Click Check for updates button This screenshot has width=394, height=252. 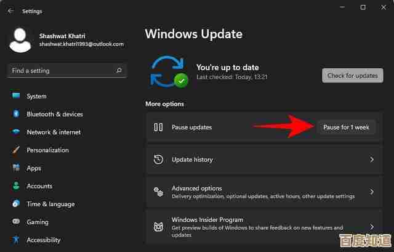click(353, 75)
